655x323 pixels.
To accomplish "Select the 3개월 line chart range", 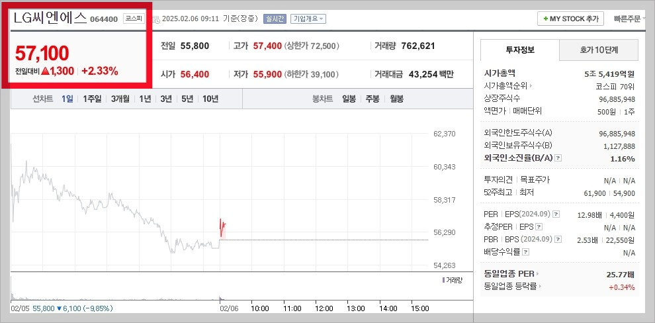I will pos(120,99).
